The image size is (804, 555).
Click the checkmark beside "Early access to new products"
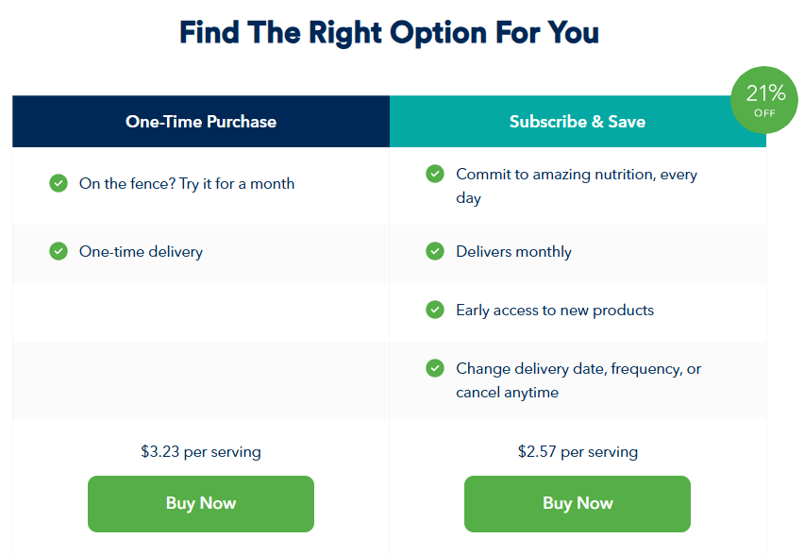(x=435, y=310)
